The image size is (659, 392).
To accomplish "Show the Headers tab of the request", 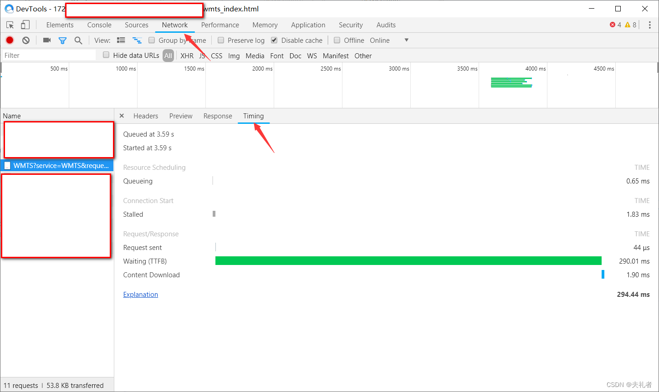I will pos(146,116).
